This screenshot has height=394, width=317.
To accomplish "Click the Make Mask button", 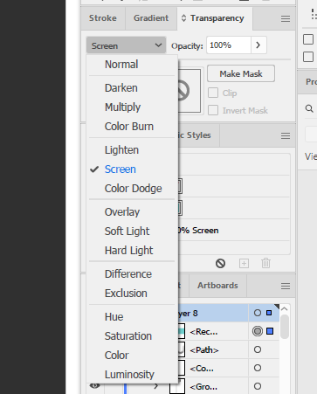I will click(x=241, y=73).
